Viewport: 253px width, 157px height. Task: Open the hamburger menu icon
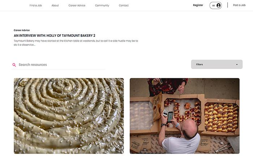214,5
